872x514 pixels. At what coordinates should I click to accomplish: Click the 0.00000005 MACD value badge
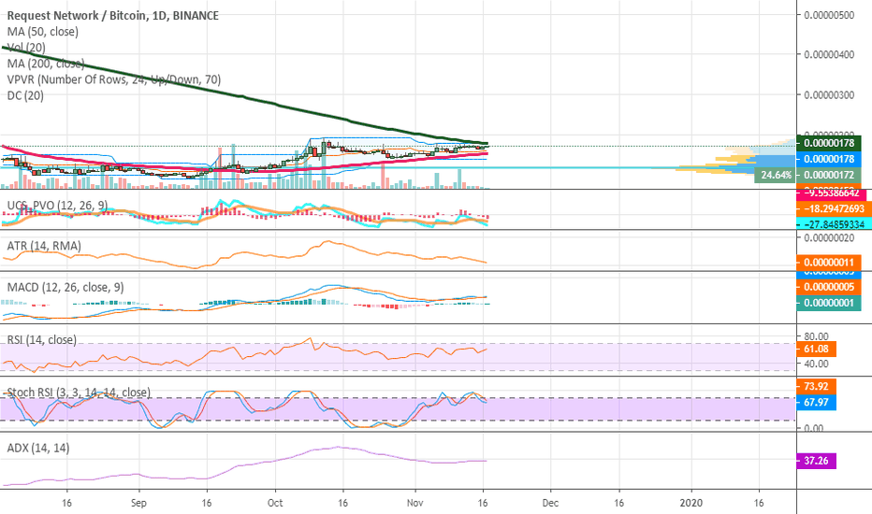tap(829, 287)
